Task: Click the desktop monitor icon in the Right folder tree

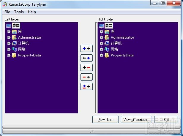Action: click(101, 26)
